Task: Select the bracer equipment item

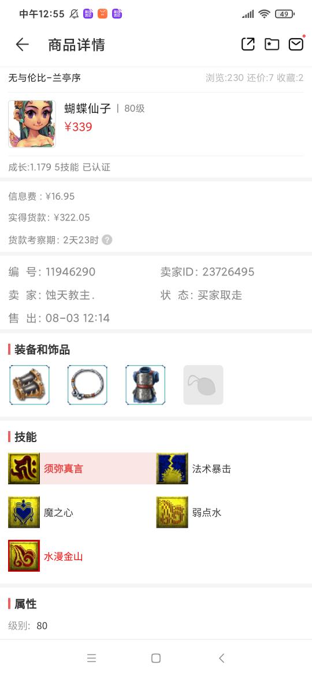Action: 29,385
